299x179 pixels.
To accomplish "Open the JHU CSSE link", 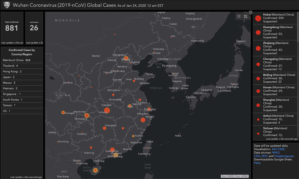I will click(x=278, y=149).
